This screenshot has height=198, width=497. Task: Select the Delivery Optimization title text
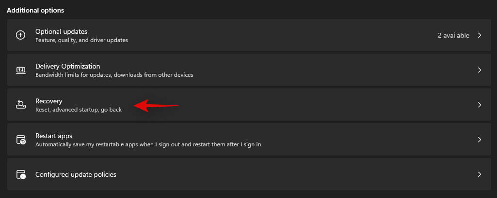click(x=67, y=66)
